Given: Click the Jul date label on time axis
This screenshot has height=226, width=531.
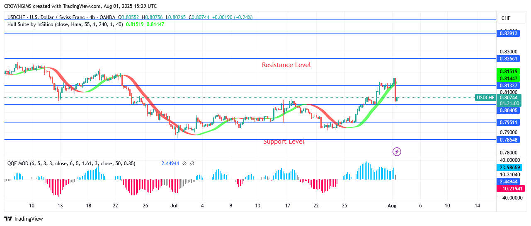Looking at the screenshot, I should pos(174,206).
